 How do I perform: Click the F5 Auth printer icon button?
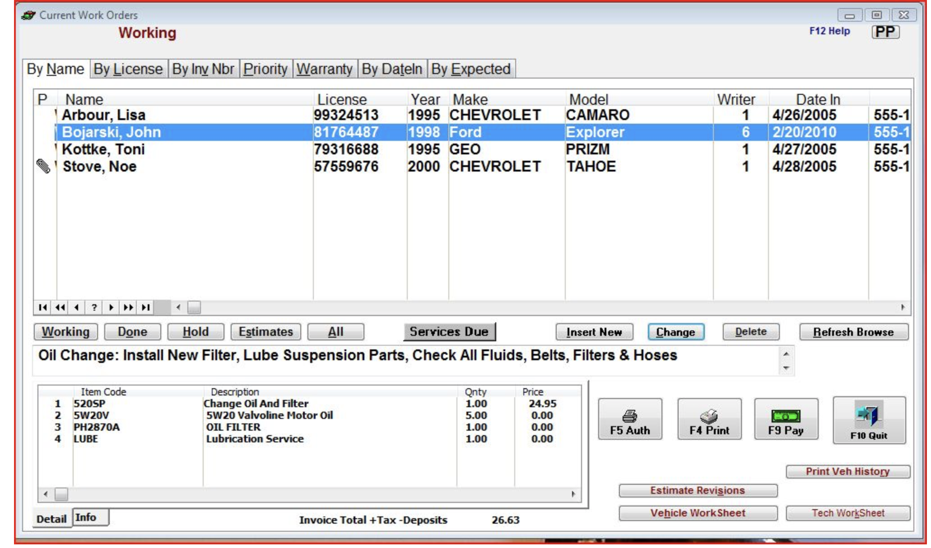click(x=629, y=416)
